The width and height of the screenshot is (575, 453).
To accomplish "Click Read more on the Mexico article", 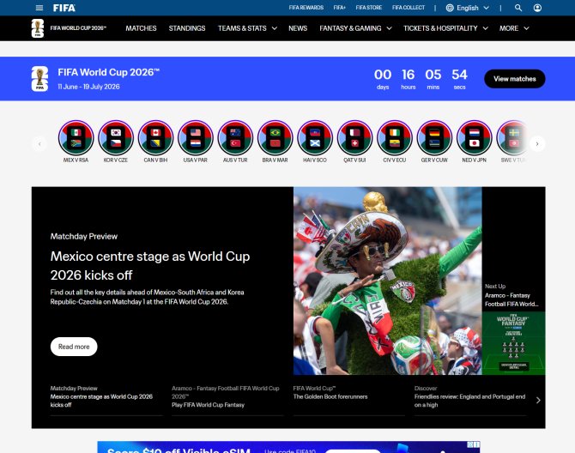I will pos(74,347).
